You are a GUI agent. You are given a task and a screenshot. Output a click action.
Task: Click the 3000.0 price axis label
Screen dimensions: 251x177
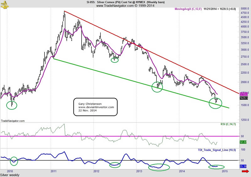pos(245,50)
